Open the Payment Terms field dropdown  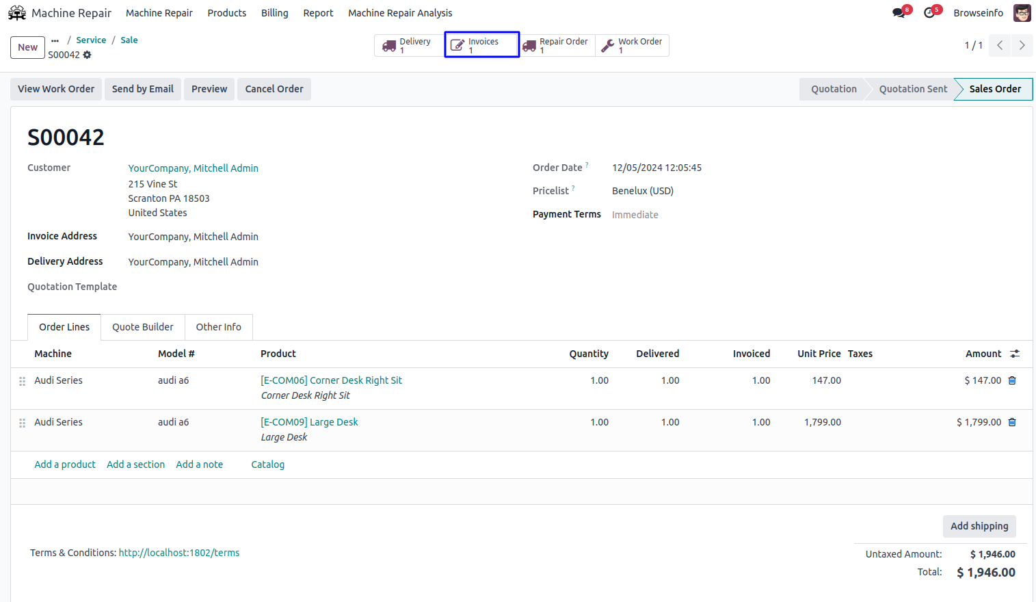(x=684, y=215)
